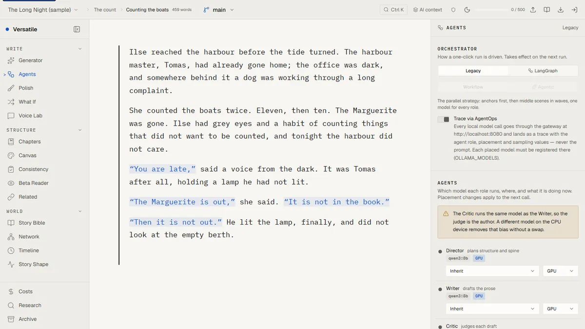Select the LangGraph orchestrator option
Image resolution: width=585 pixels, height=329 pixels.
pos(543,71)
